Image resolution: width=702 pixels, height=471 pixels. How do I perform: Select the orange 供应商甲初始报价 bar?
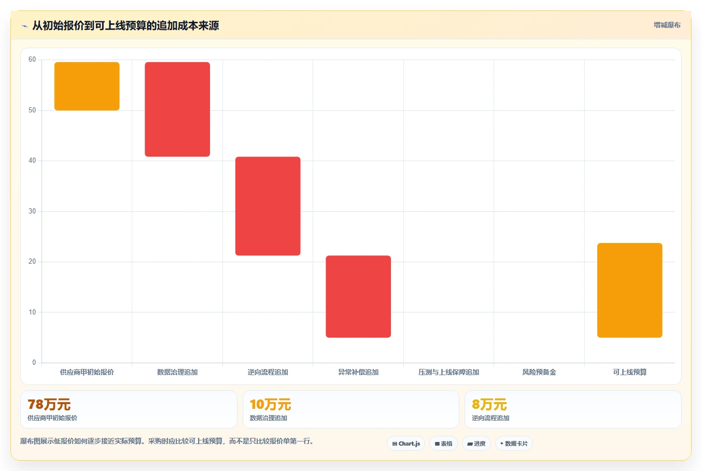(87, 86)
